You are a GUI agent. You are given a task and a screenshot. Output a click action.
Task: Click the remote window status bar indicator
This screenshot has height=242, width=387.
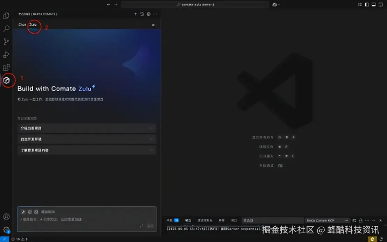(x=5, y=239)
